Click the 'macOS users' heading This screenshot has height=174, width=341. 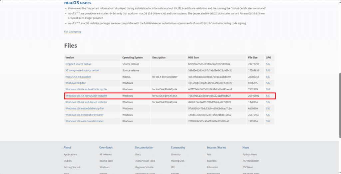click(x=78, y=3)
